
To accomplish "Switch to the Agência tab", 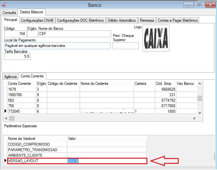I will (10, 77).
